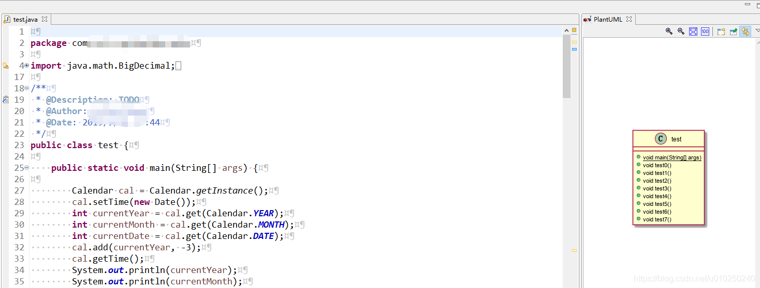The width and height of the screenshot is (760, 288).
Task: Select void test7() in the diagram
Action: coord(657,219)
